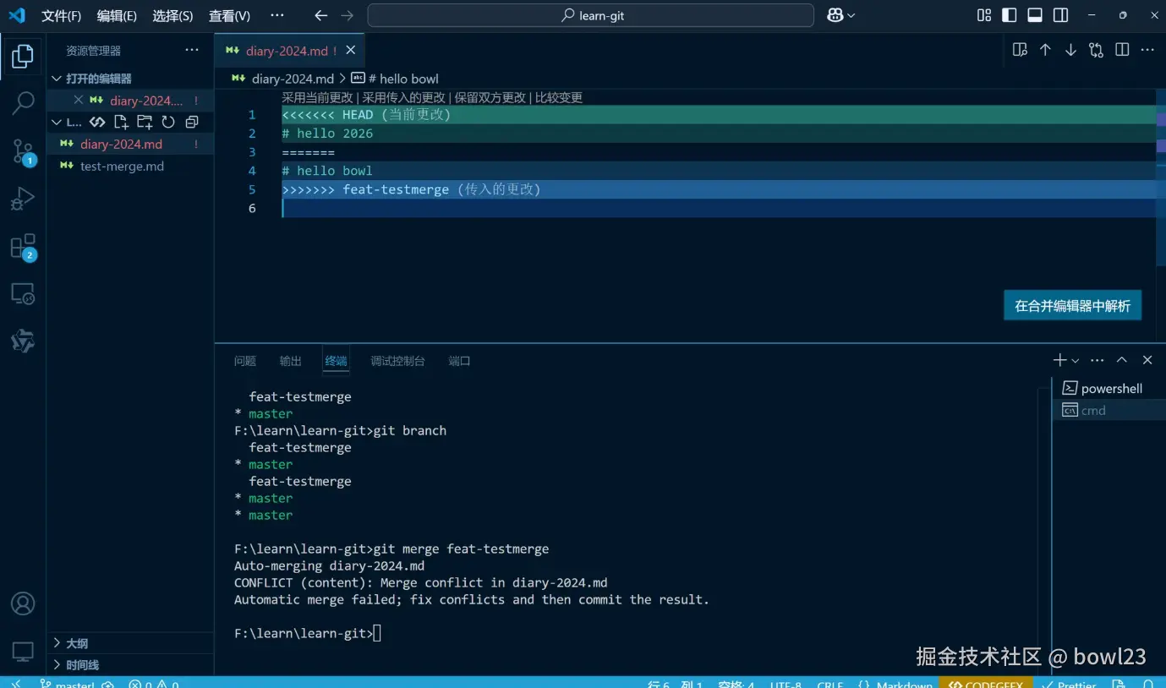Open the Explorer view in activity bar
This screenshot has height=688, width=1166.
[23, 57]
